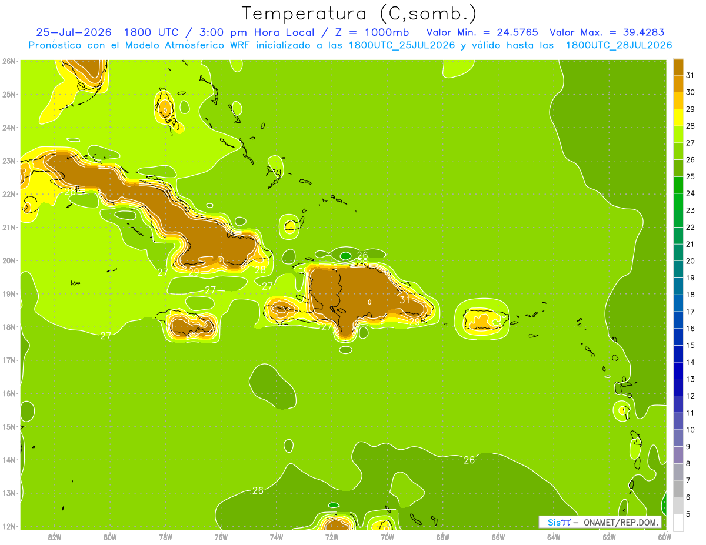Pick the legend swatch between 29 and 30
Image resolution: width=706 pixels, height=545 pixels.
(x=678, y=101)
